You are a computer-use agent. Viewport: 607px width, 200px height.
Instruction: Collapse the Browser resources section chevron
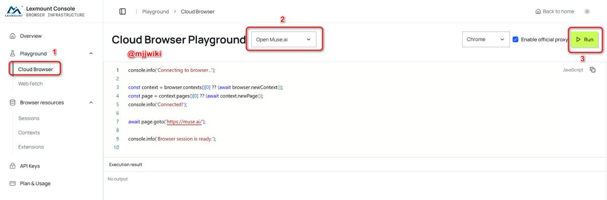point(91,103)
